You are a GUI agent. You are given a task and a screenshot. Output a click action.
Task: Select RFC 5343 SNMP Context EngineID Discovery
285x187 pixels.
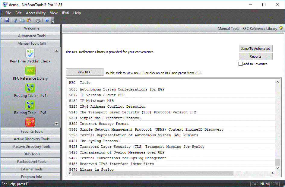click(171, 129)
